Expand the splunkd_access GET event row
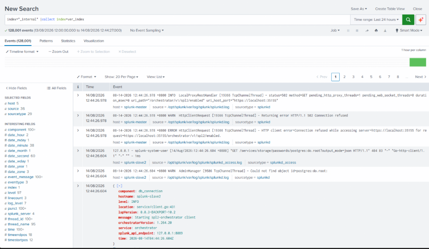 [x=78, y=150]
